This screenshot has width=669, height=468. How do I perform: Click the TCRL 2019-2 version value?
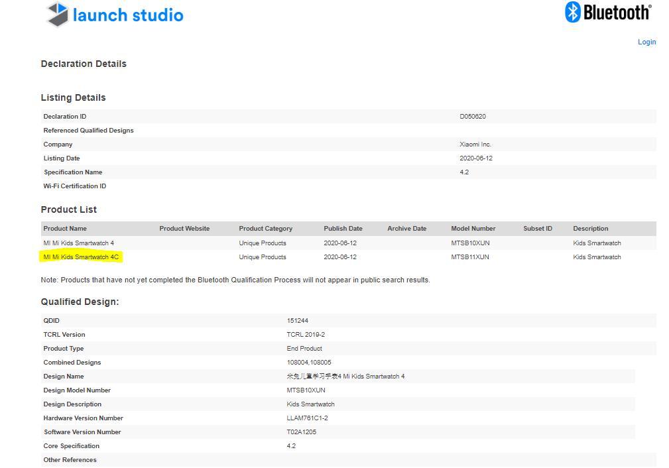[306, 335]
